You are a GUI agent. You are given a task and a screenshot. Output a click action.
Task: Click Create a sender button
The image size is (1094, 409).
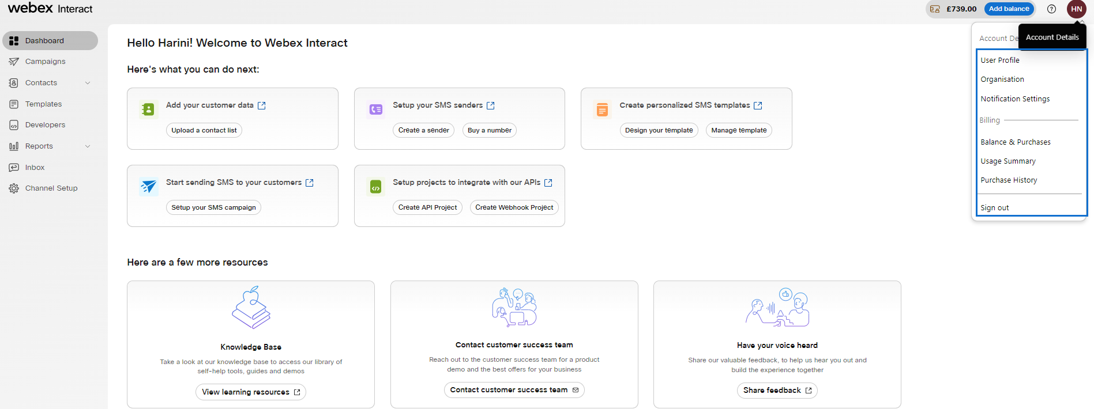coord(423,130)
